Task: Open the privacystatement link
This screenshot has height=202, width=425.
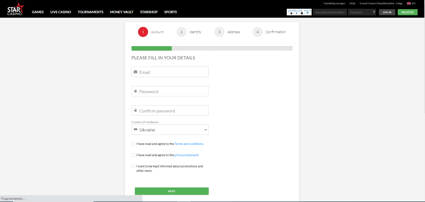Action: click(186, 155)
